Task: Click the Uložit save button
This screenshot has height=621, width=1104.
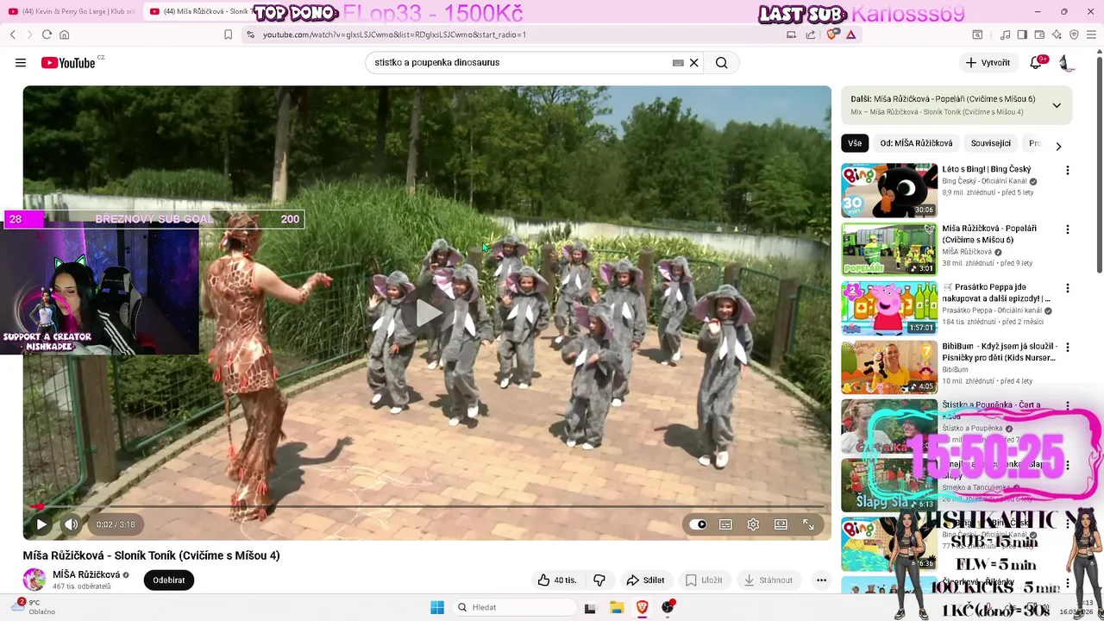Action: 704,580
